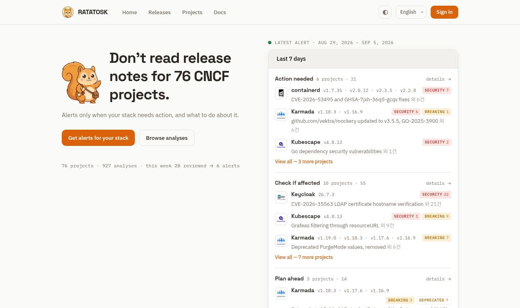Open the English language dropdown
The width and height of the screenshot is (520, 308).
[411, 12]
